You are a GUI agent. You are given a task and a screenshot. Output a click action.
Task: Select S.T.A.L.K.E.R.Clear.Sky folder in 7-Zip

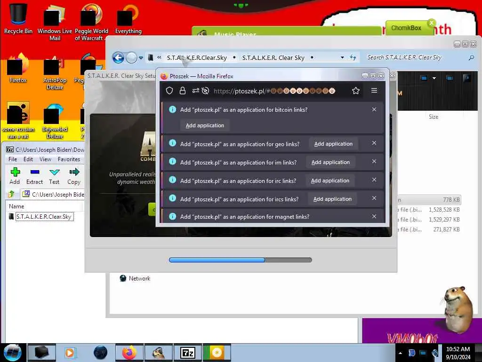tap(44, 217)
